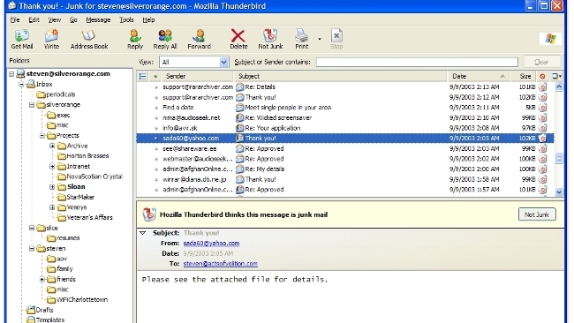
Task: Click the Drafts folder icon
Action: 31,310
